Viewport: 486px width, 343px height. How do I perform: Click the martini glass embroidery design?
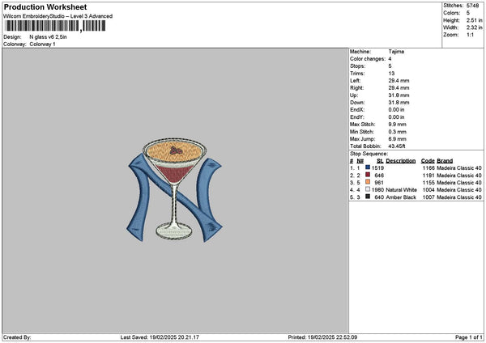click(174, 188)
